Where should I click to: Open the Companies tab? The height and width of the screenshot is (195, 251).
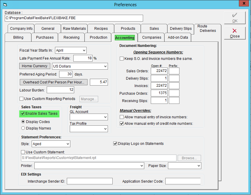coord(152,37)
